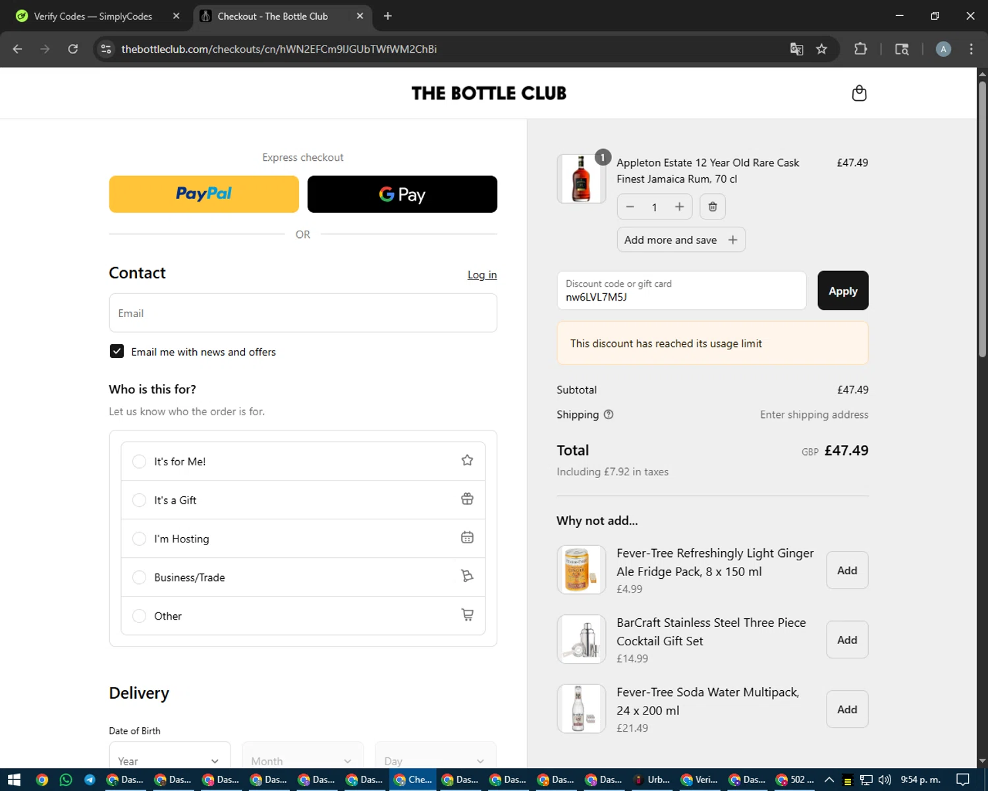The width and height of the screenshot is (988, 791).
Task: Open volume control in system tray
Action: click(885, 780)
